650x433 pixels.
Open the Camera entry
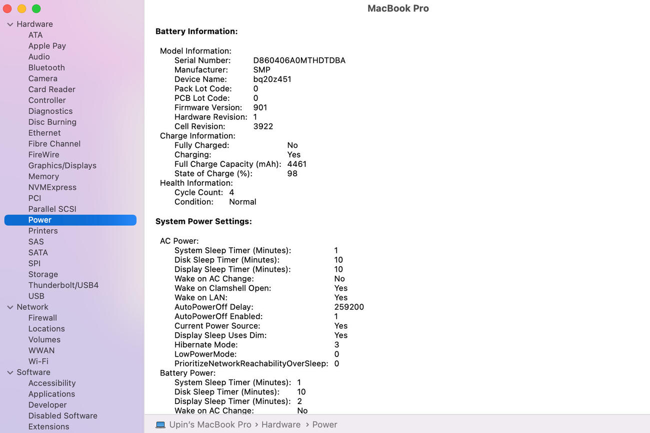(42, 78)
